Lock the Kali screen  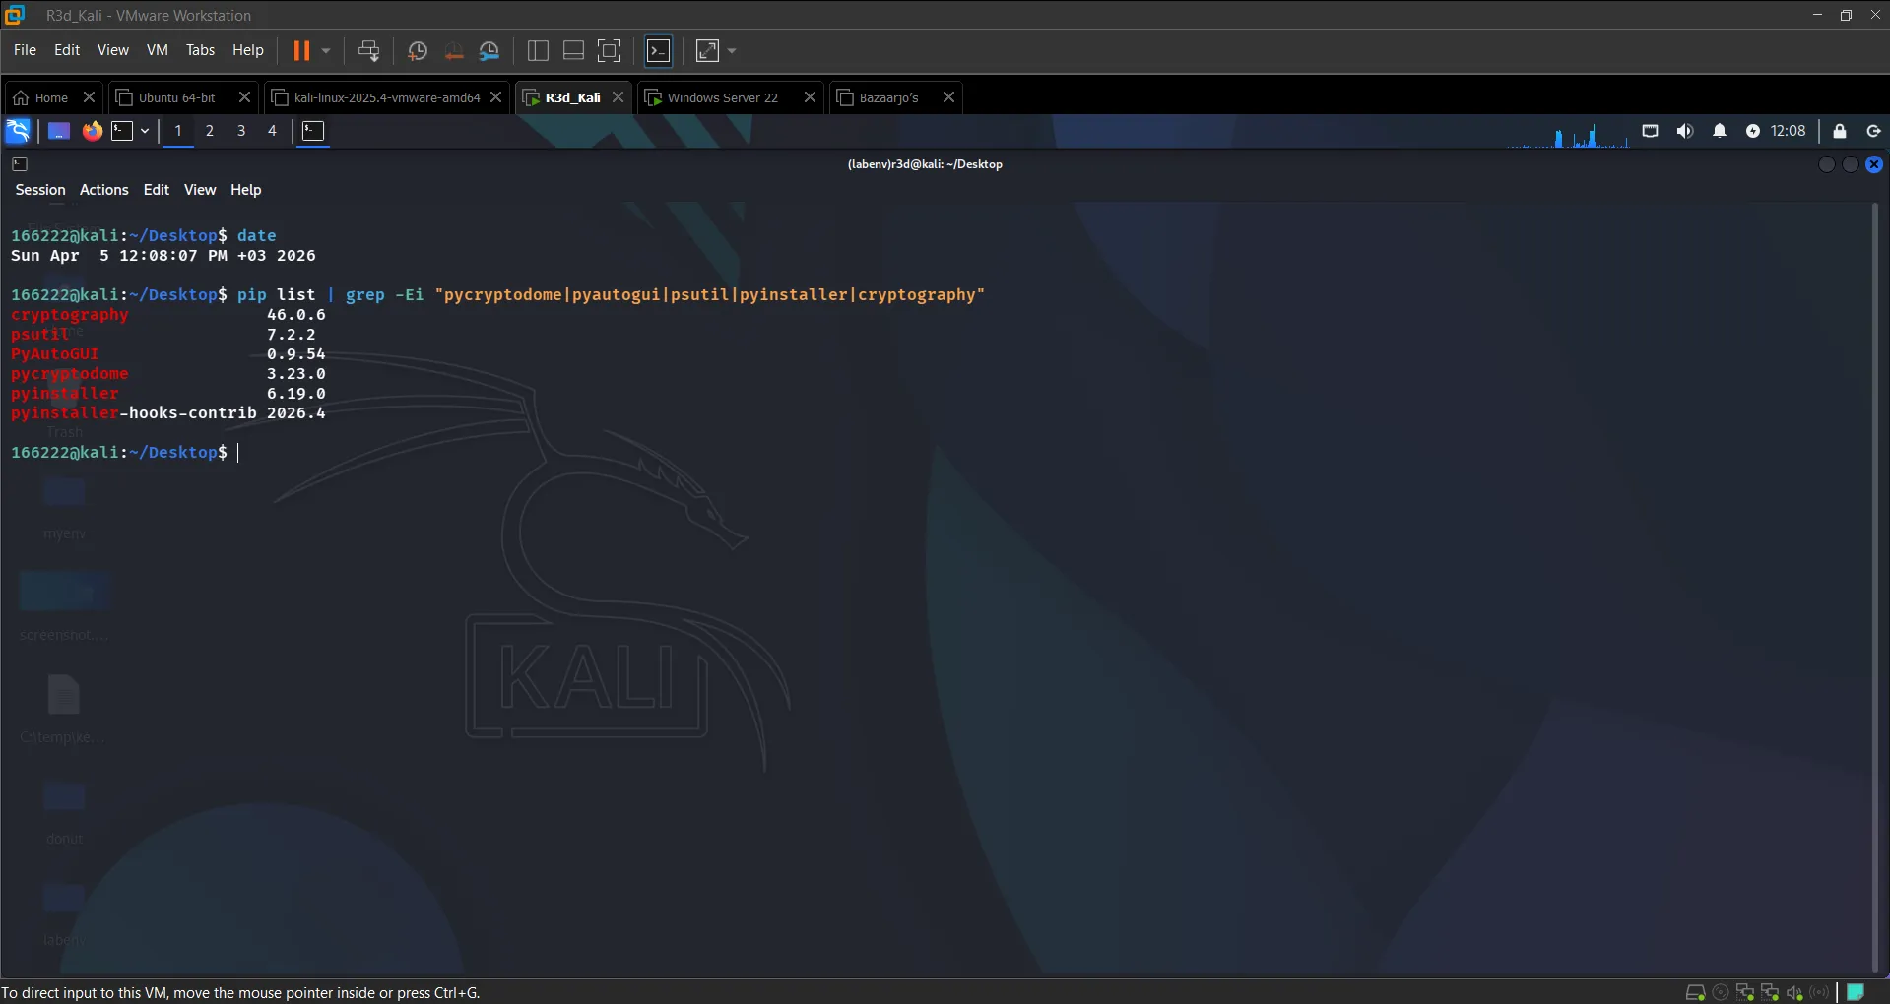(x=1839, y=131)
